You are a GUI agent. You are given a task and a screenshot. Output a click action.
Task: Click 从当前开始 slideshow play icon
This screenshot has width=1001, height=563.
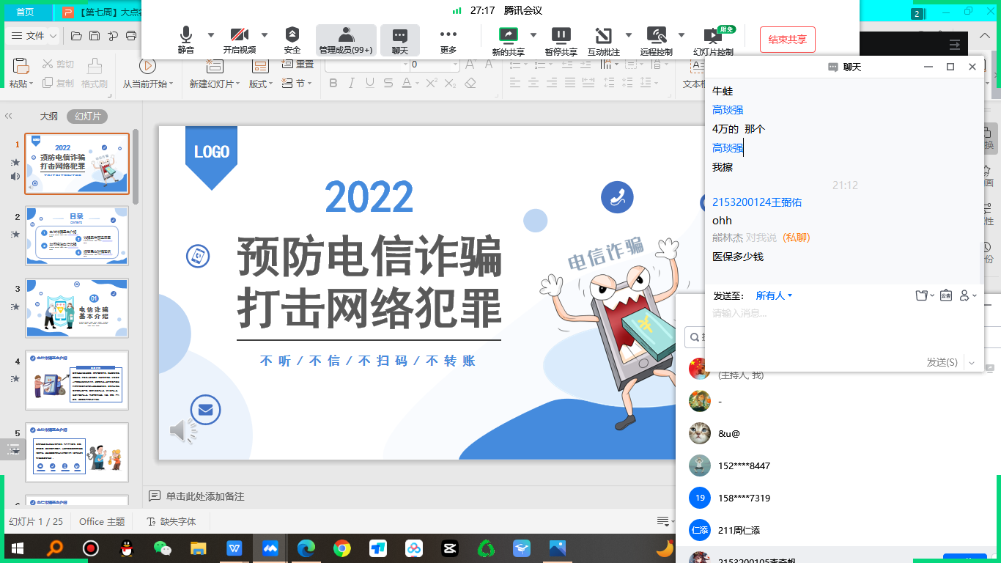[x=147, y=66]
